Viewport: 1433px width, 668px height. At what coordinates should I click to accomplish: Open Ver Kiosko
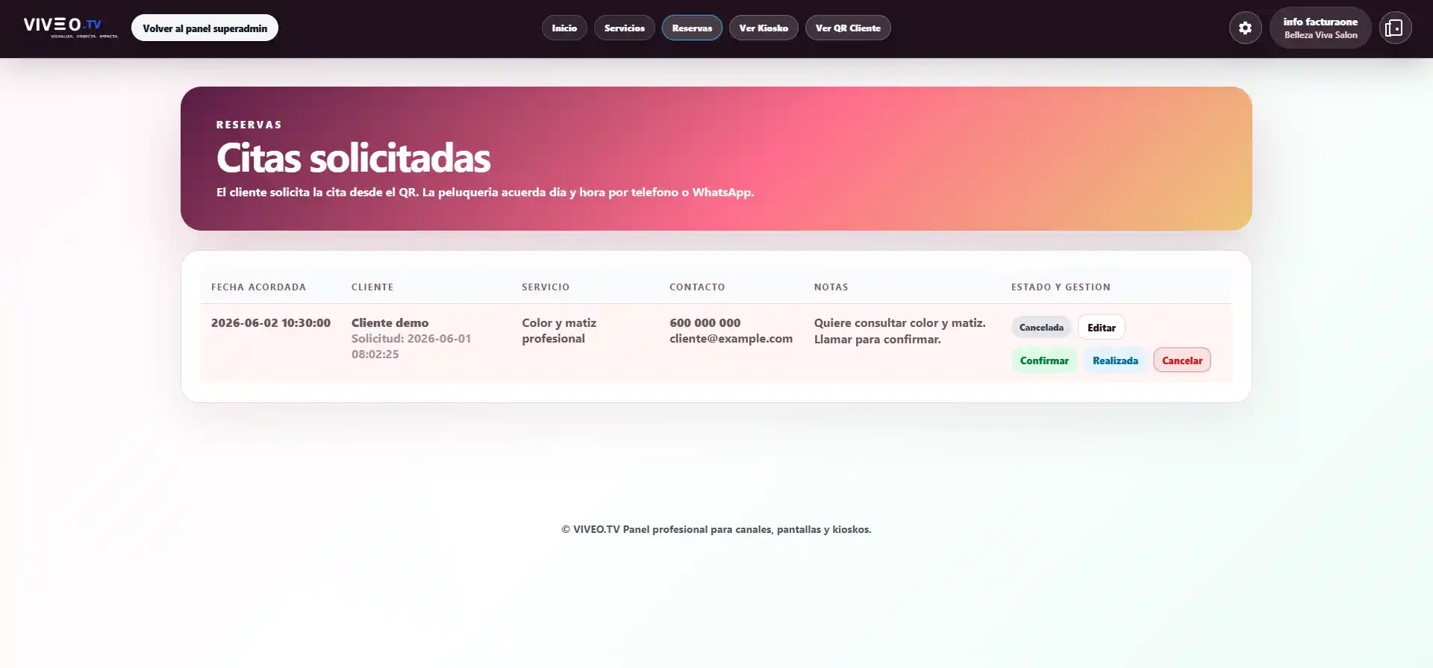(x=764, y=28)
